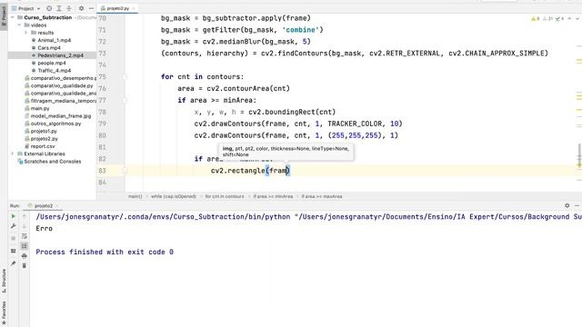This screenshot has height=327, width=582.
Task: Select Animal_1.mp4 in project tree
Action: pos(55,40)
